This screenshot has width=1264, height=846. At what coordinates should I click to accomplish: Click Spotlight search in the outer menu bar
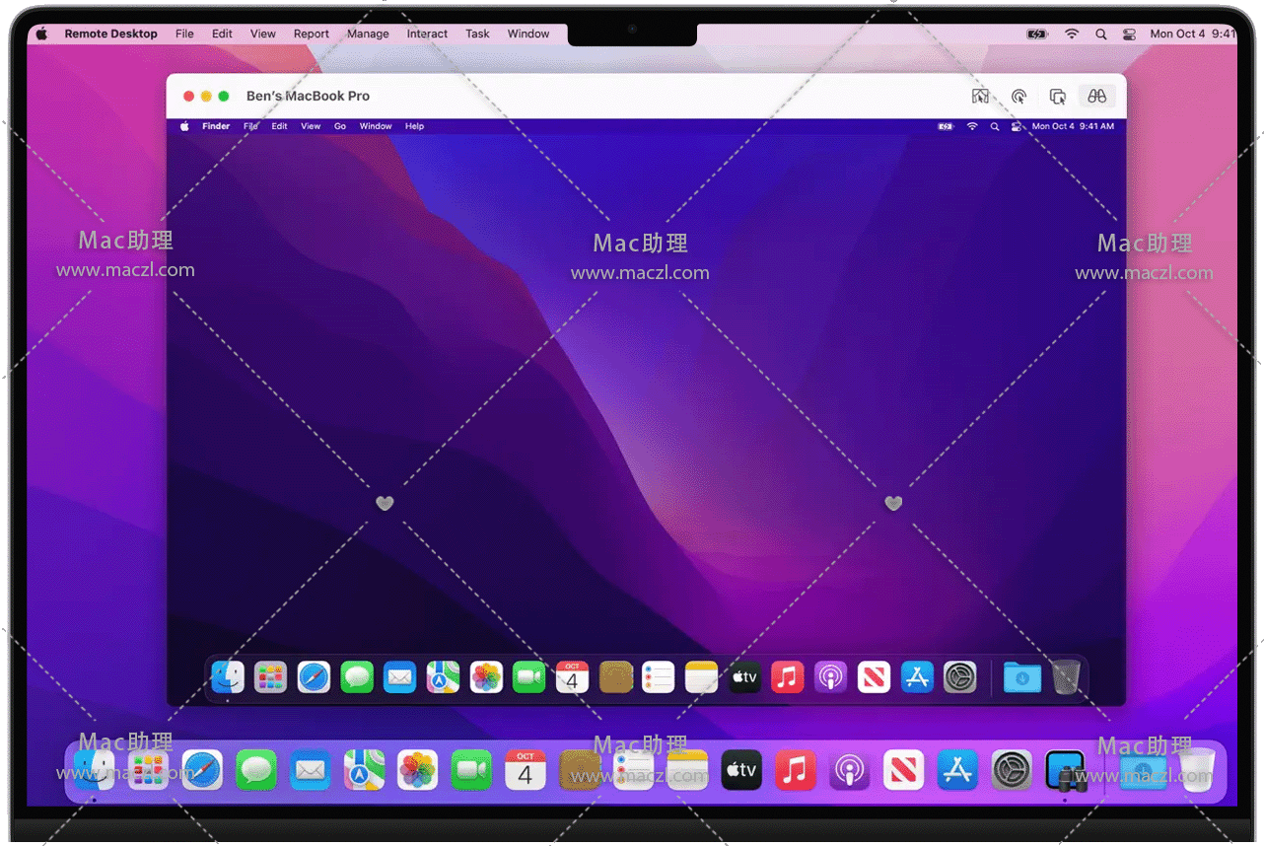tap(1100, 34)
